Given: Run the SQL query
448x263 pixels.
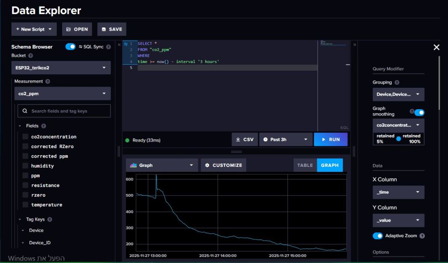Looking at the screenshot, I should 330,139.
